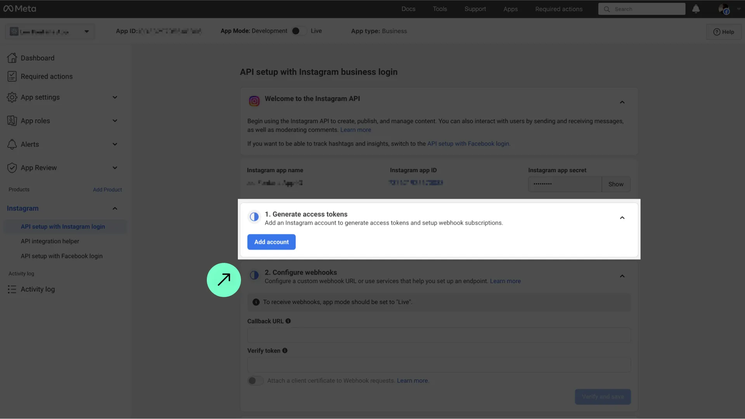Open the profile avatar menu
The height and width of the screenshot is (419, 745).
tap(724, 9)
